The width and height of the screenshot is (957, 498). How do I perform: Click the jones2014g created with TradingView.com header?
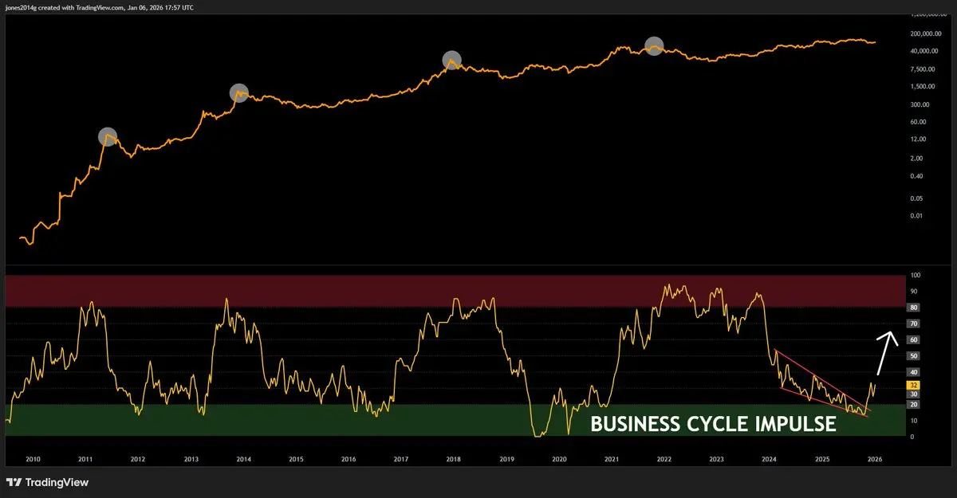(x=99, y=7)
